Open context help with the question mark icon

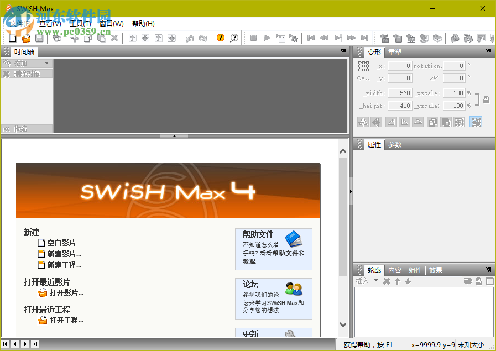233,38
